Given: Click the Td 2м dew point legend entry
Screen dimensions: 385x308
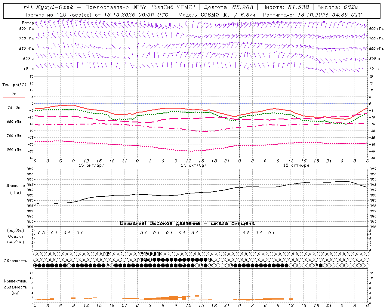Looking at the screenshot, I should coord(14,108).
